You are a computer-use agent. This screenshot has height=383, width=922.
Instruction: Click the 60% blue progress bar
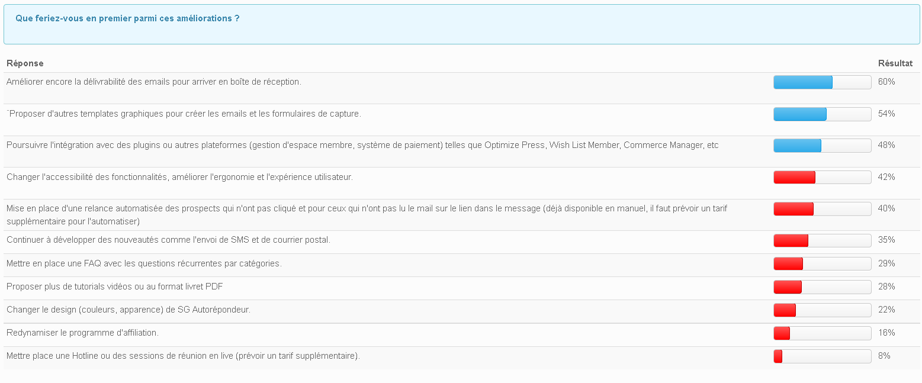click(x=823, y=82)
